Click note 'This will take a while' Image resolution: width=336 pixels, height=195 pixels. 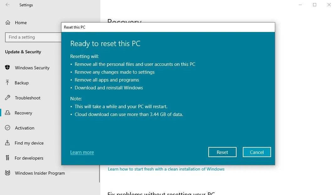pos(121,107)
